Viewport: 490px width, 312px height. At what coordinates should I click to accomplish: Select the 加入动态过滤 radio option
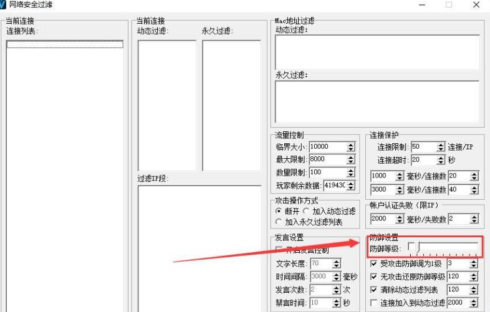pos(306,211)
